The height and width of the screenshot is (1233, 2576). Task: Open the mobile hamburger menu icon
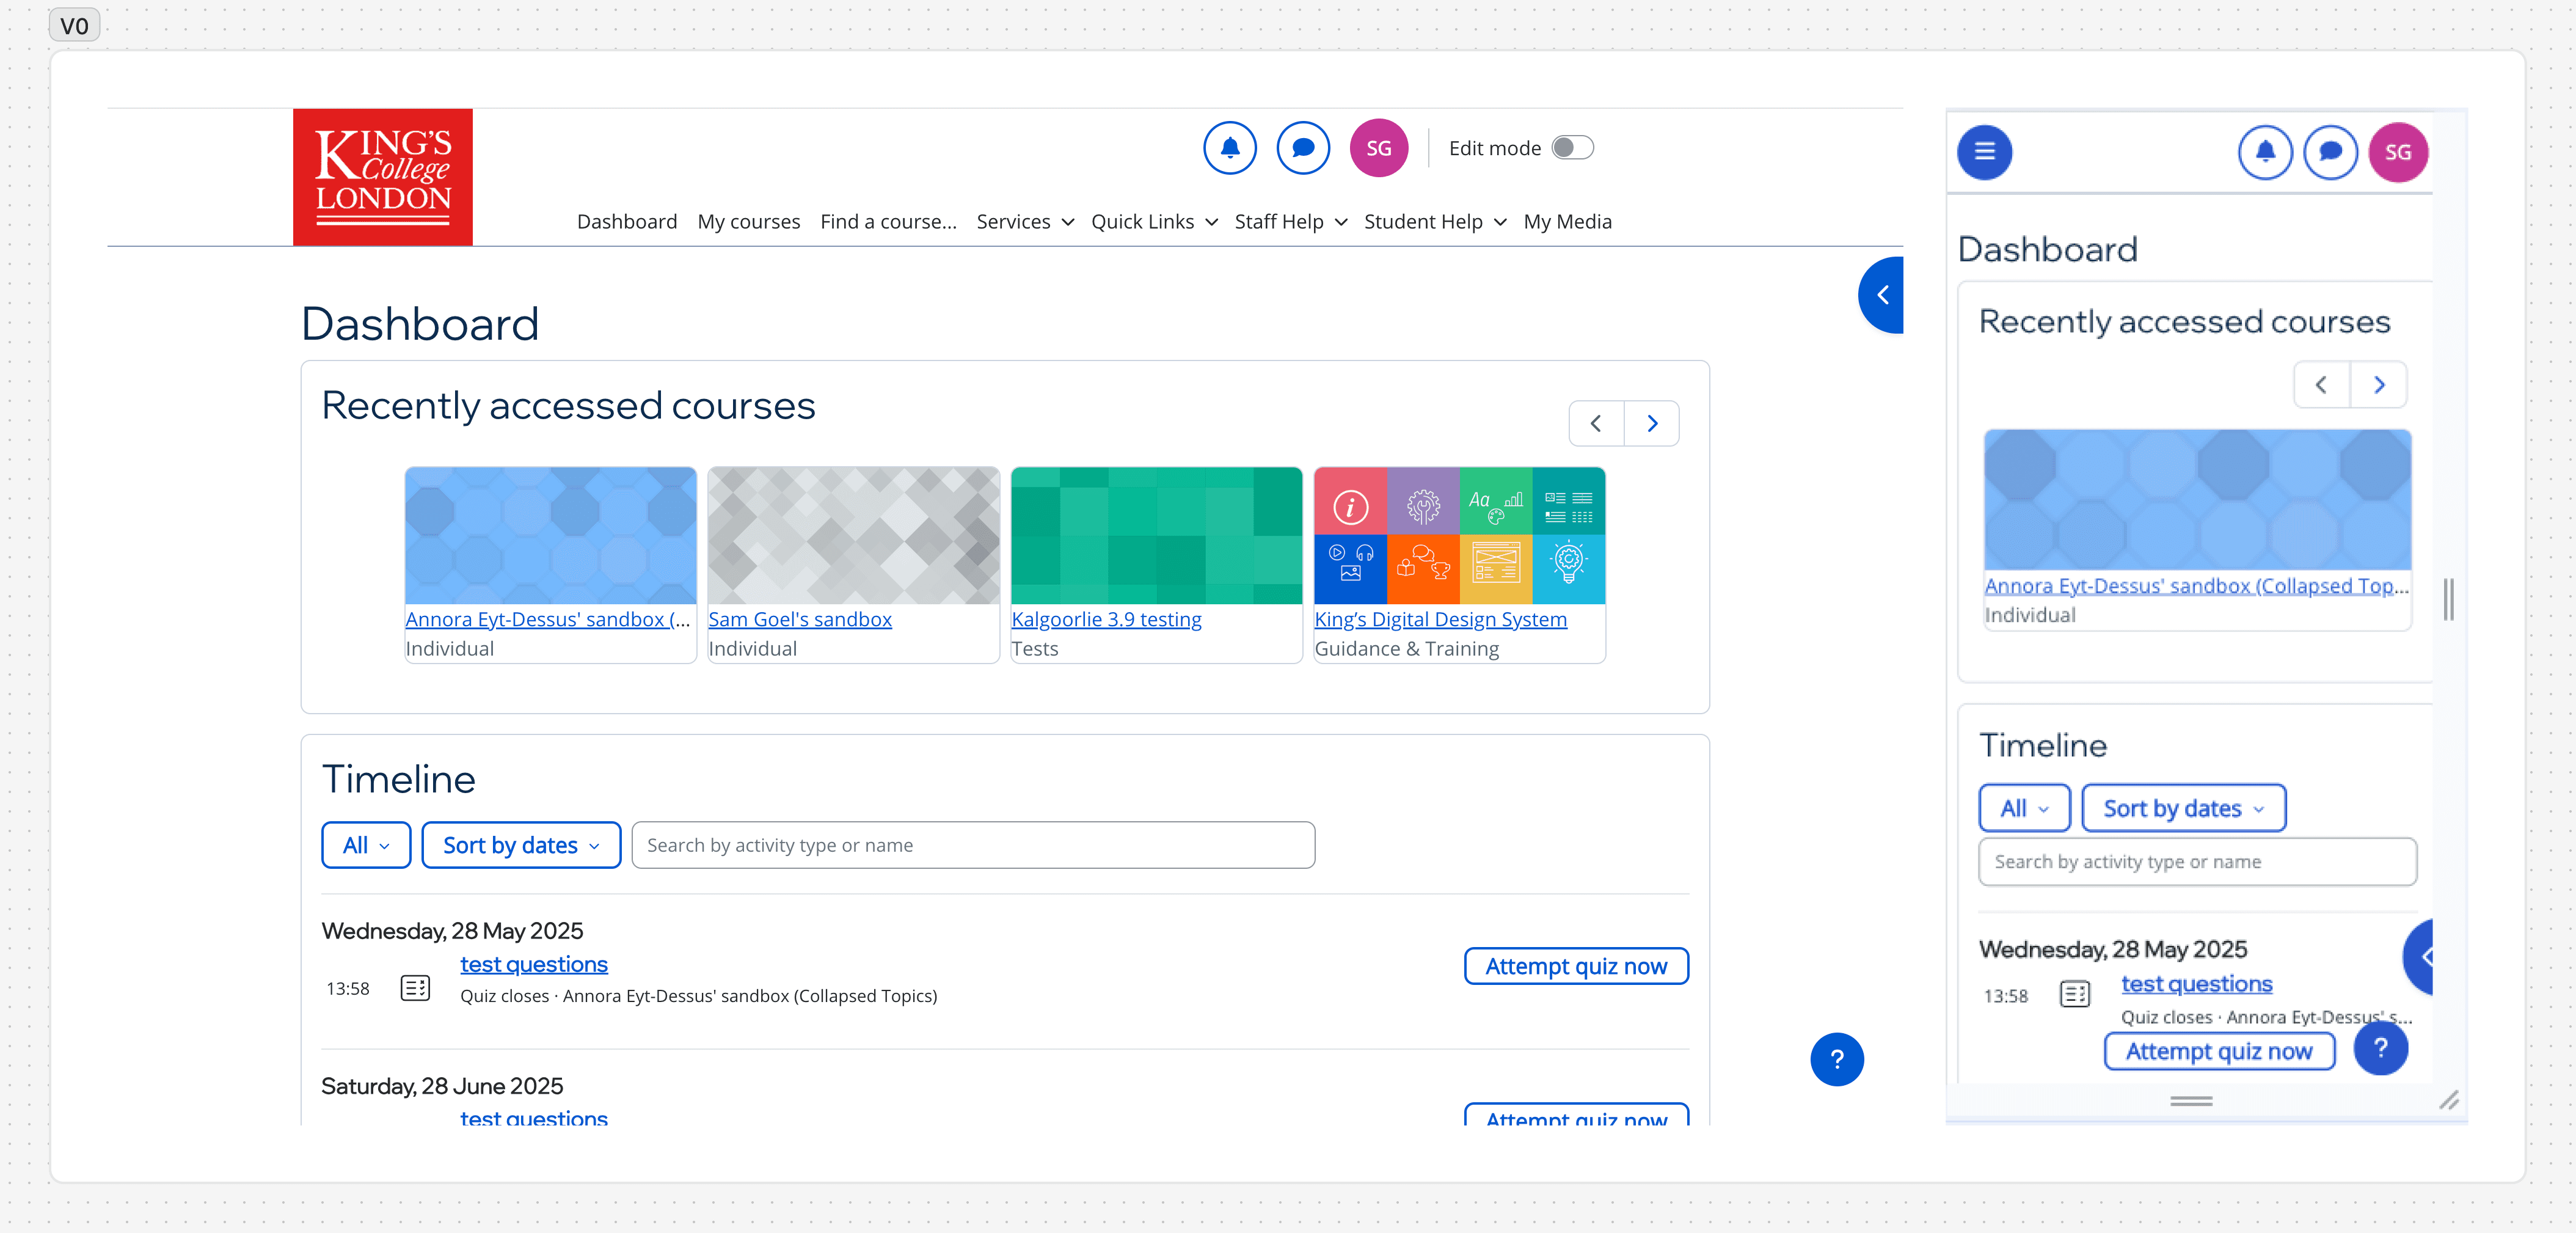tap(1984, 152)
